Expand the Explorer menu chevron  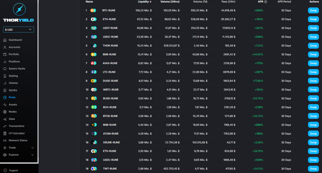pyautogui.click(x=33, y=155)
